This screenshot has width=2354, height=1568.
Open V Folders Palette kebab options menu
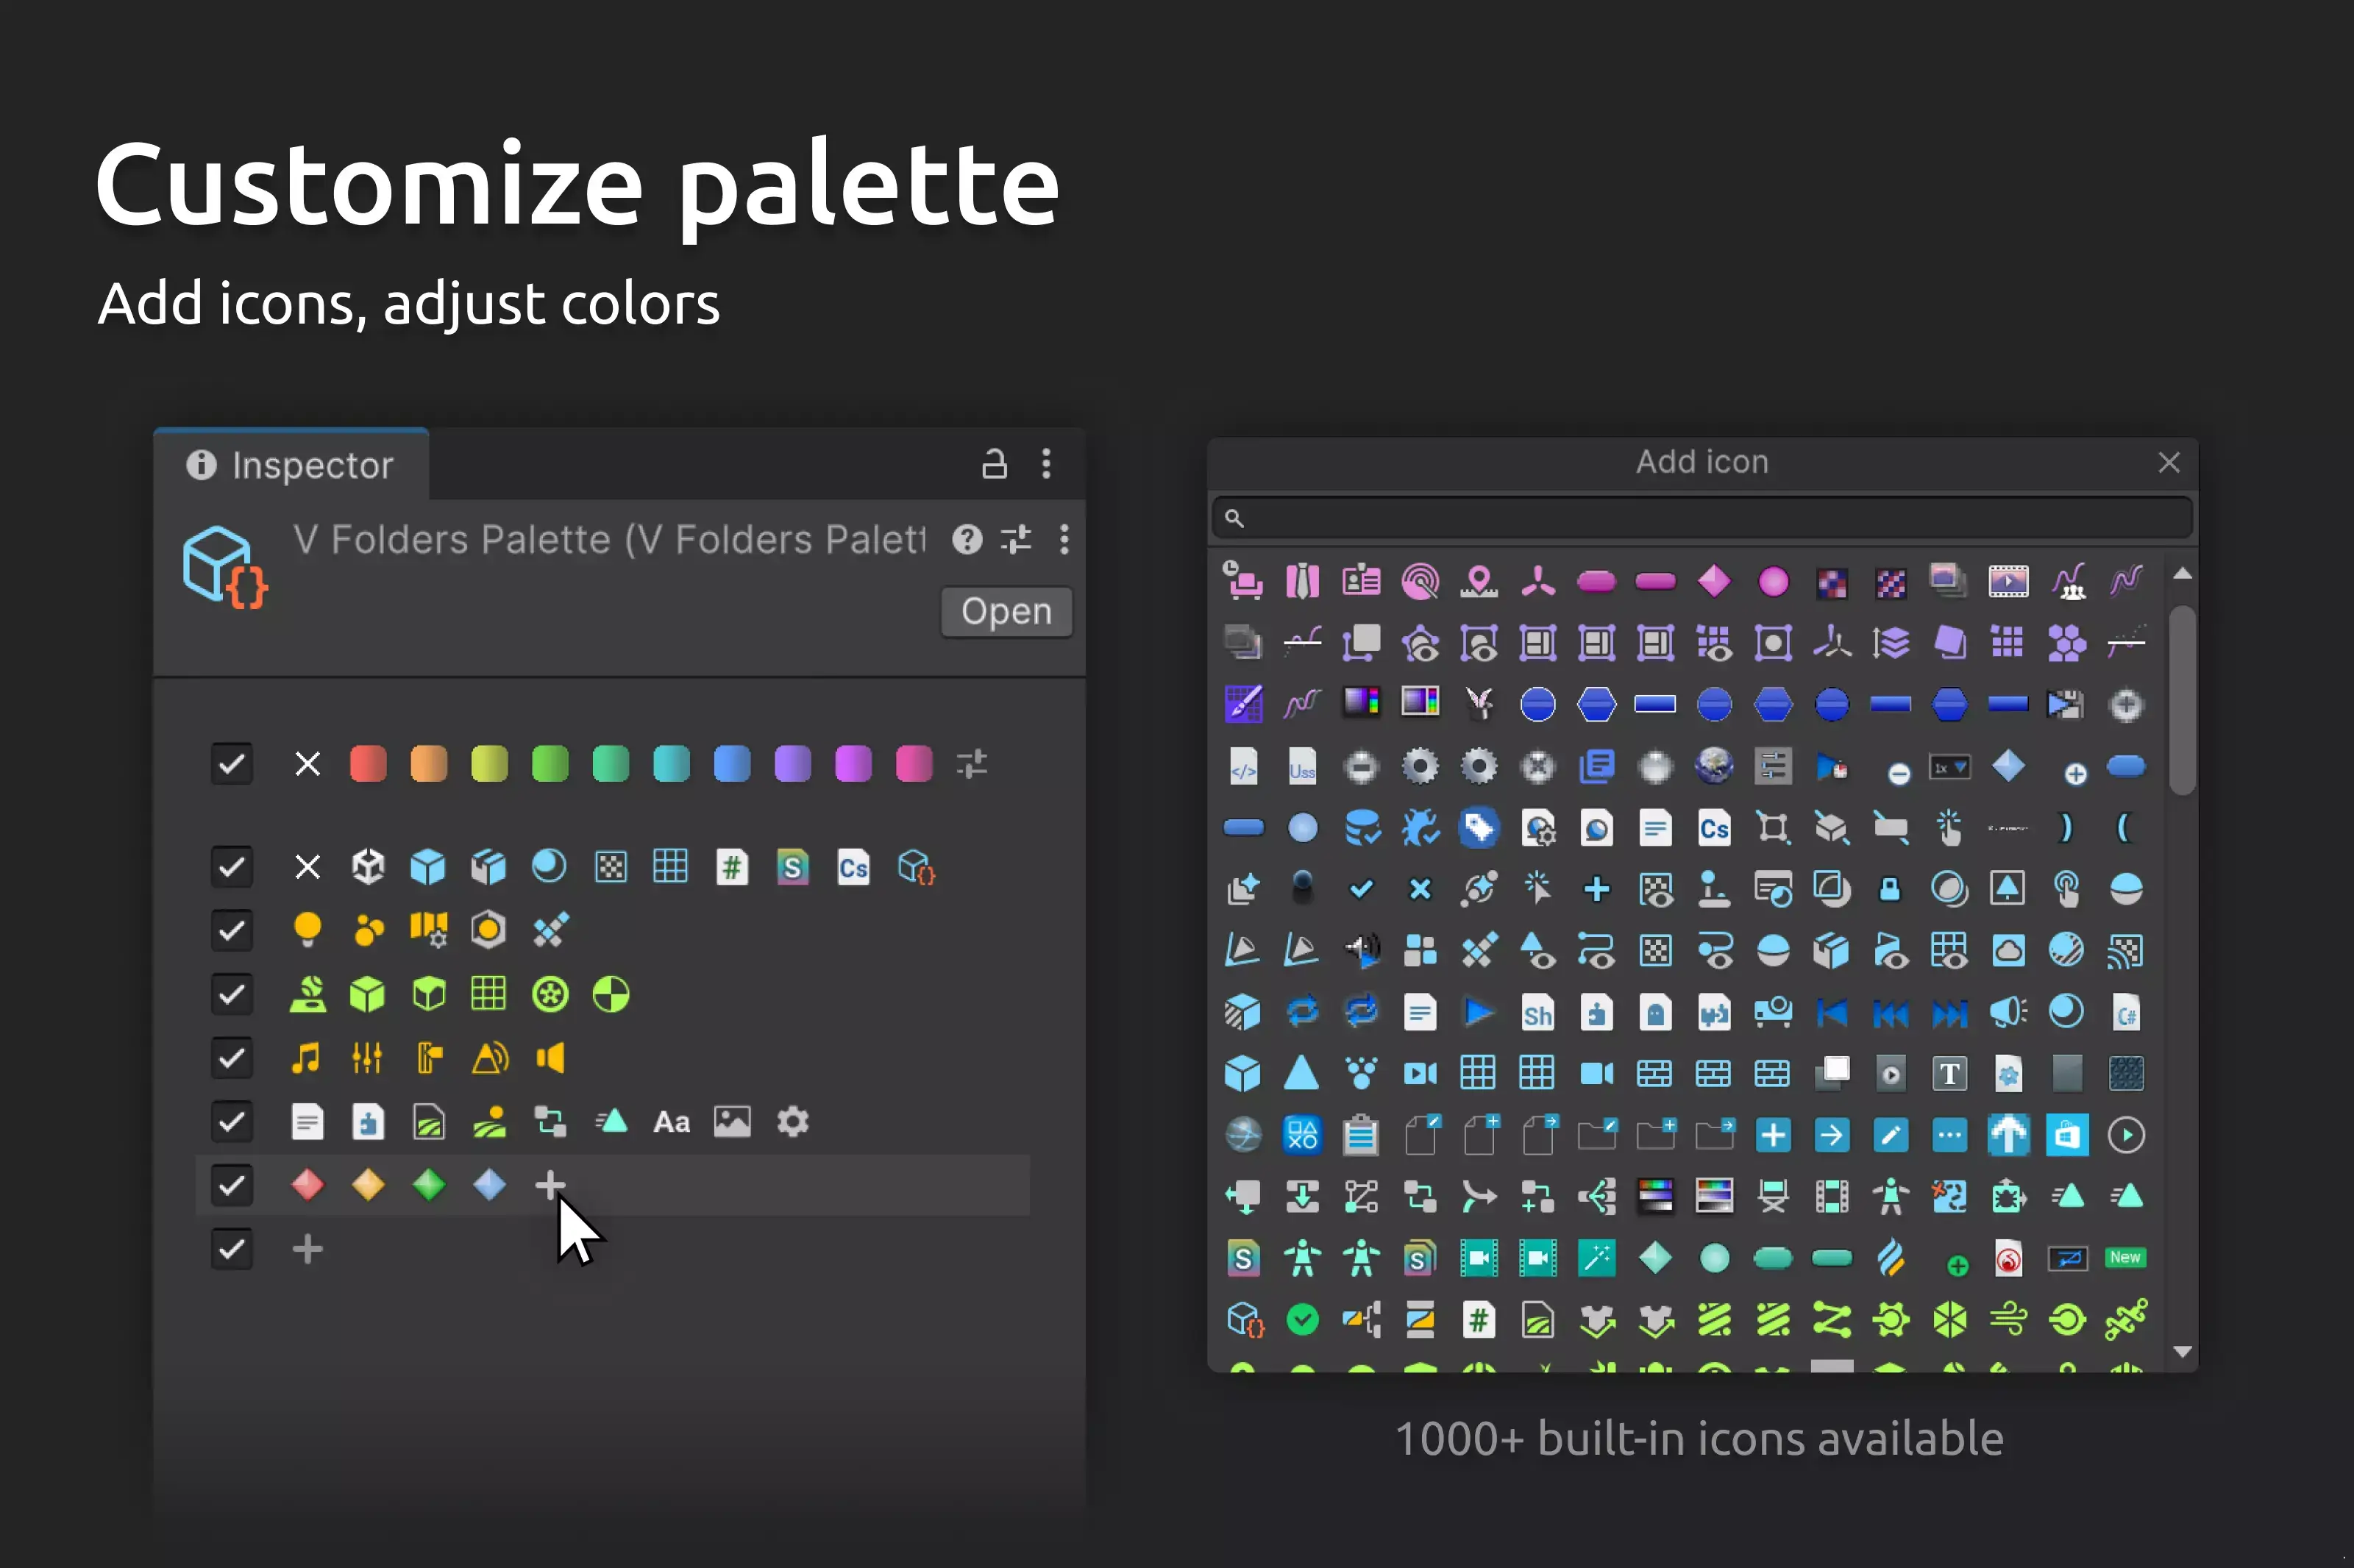pyautogui.click(x=1064, y=539)
